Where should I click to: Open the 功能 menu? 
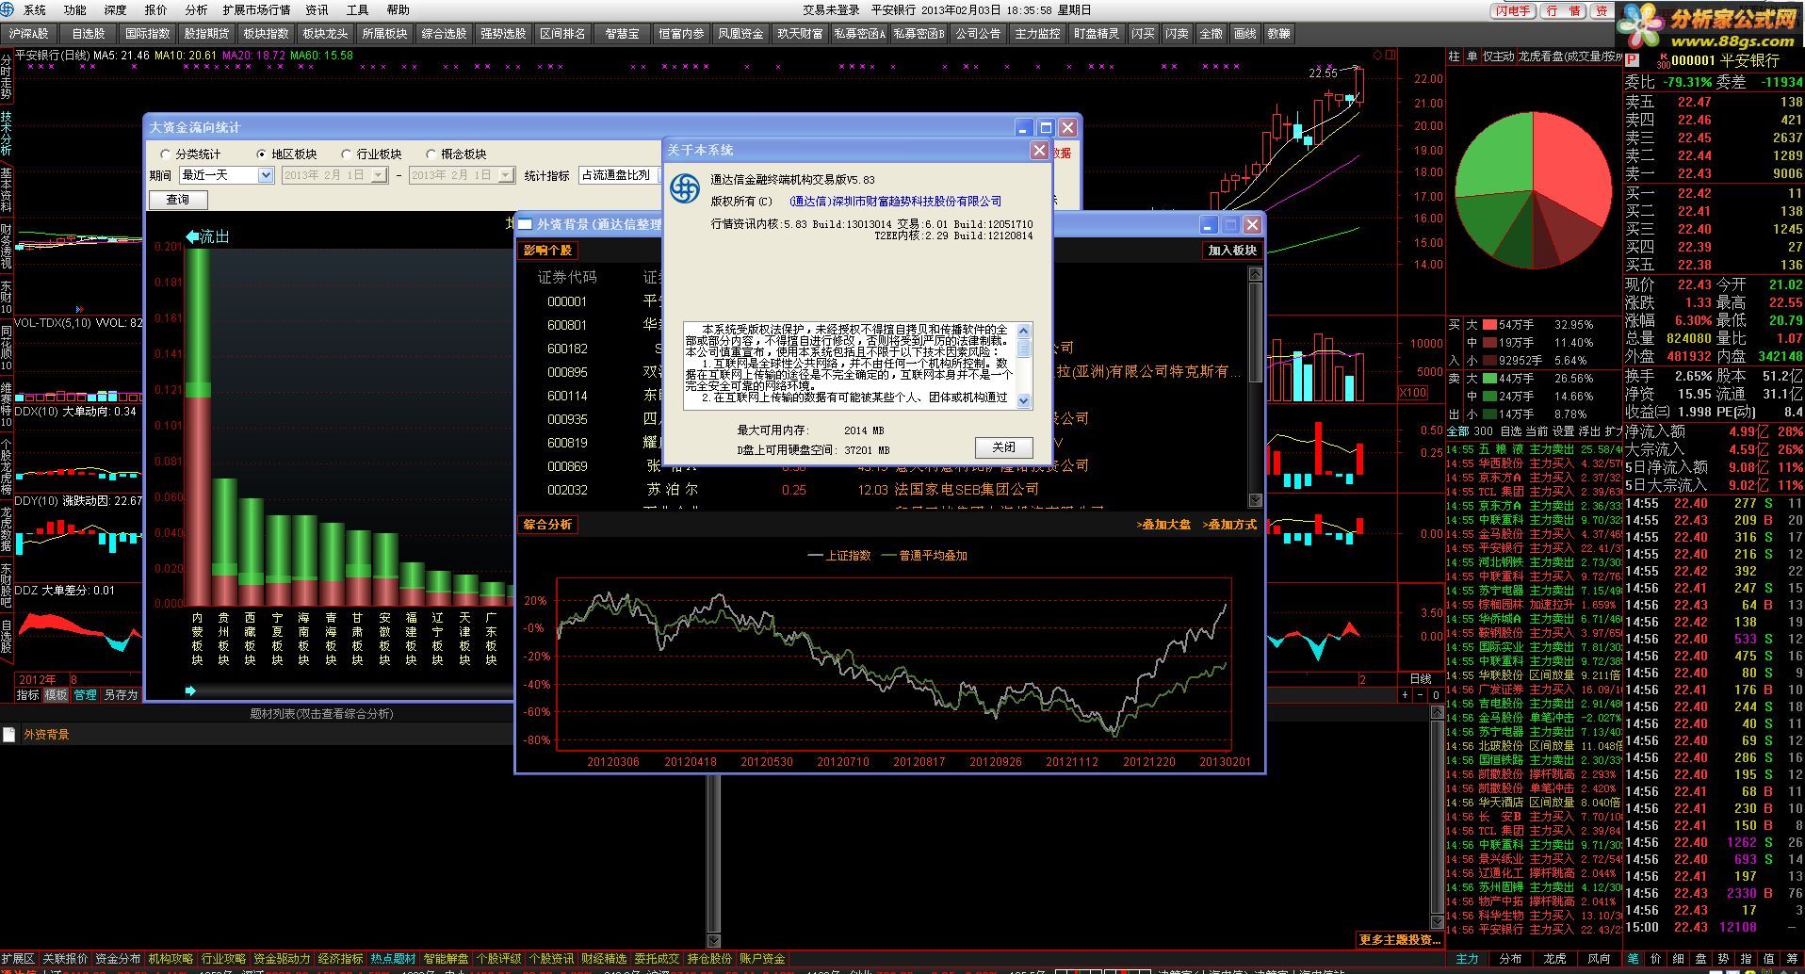(x=74, y=10)
